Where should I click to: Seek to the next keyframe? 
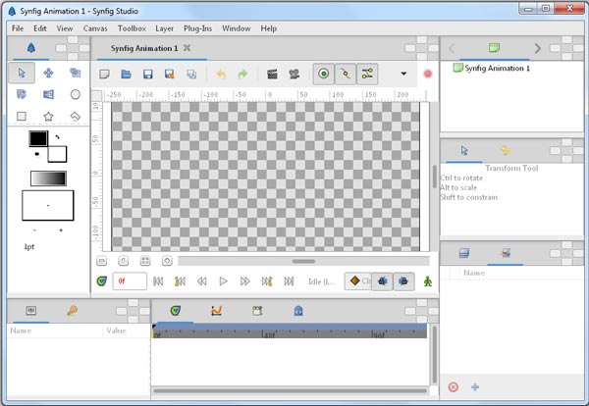click(x=267, y=281)
